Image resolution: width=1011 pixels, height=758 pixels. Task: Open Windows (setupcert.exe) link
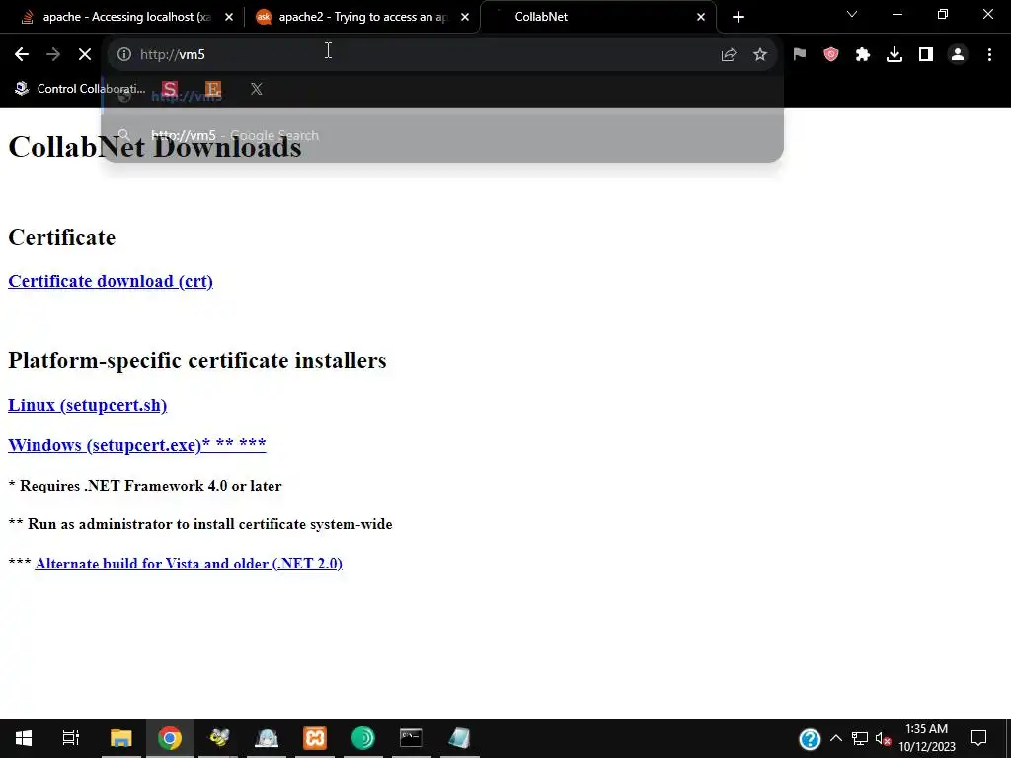click(136, 445)
